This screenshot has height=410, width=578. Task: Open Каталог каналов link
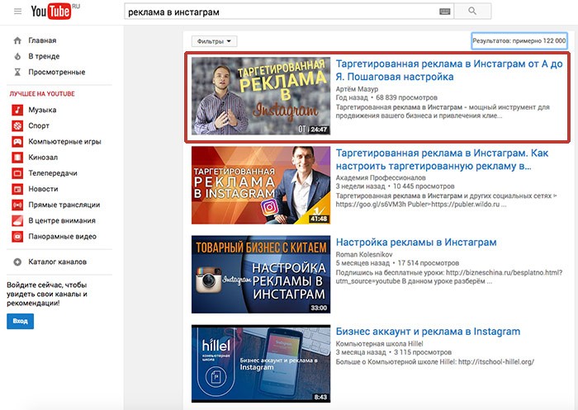[58, 262]
